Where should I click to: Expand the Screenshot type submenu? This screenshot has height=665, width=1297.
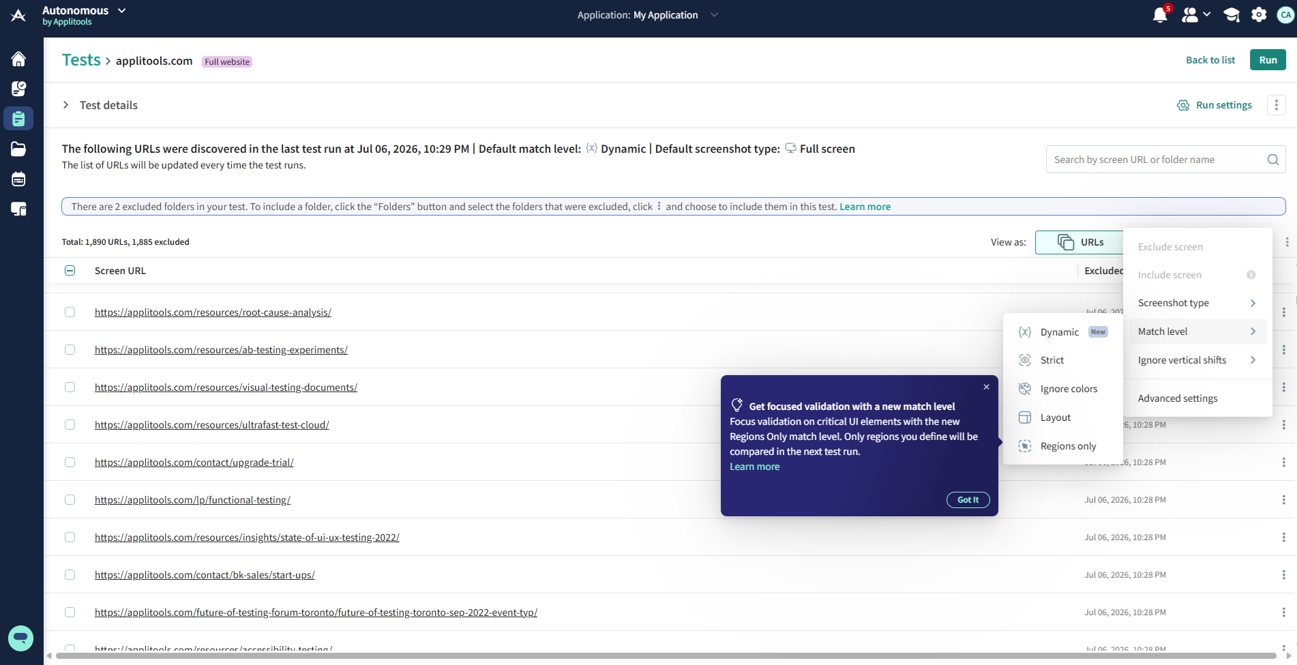(x=1197, y=303)
